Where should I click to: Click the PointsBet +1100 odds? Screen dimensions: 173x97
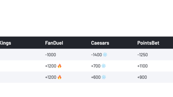[x=142, y=66]
